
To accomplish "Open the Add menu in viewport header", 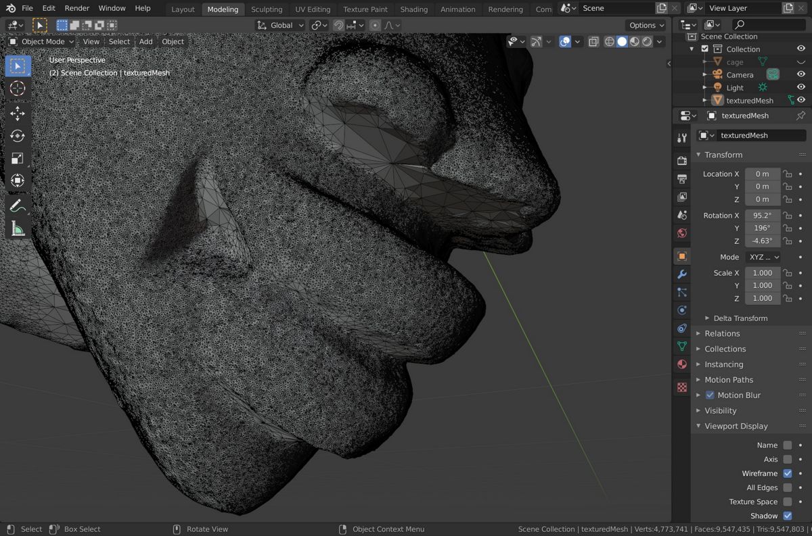I will tap(145, 42).
